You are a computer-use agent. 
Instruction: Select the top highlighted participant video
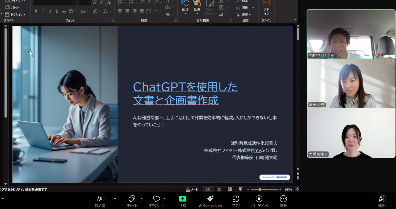point(351,34)
